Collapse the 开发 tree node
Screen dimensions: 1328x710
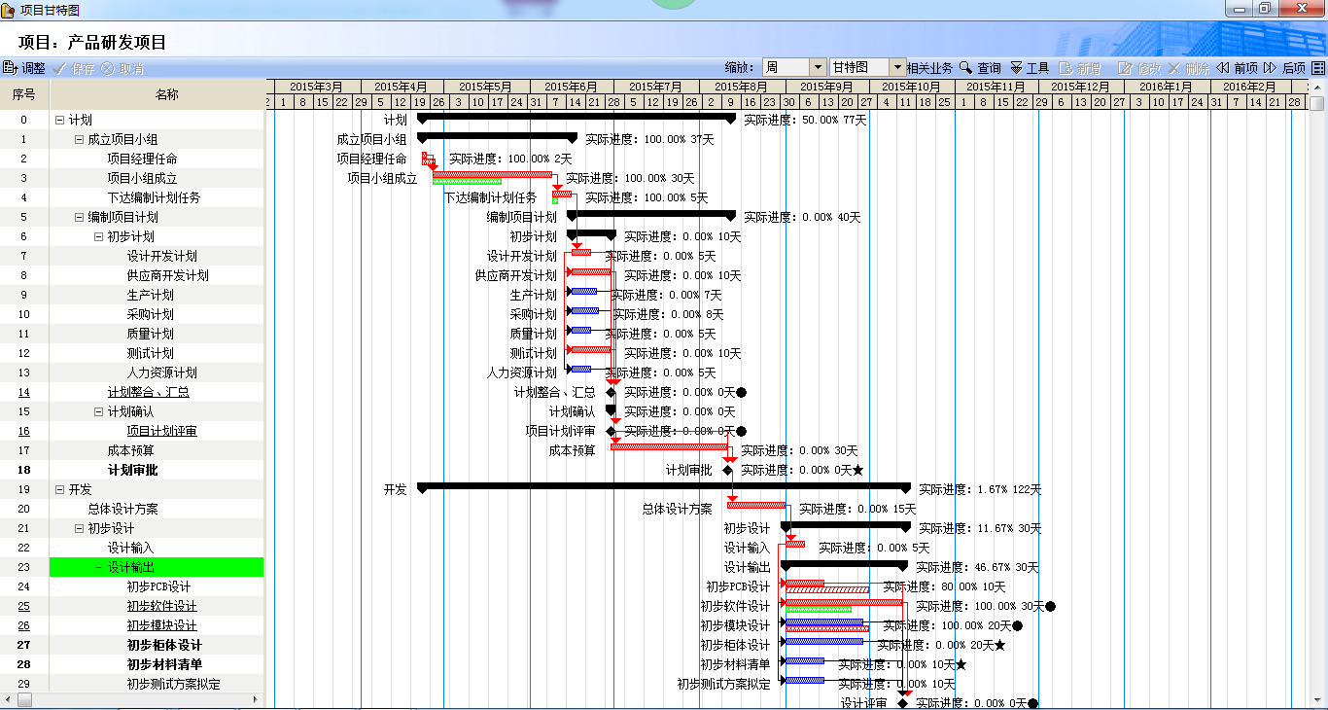(x=59, y=490)
